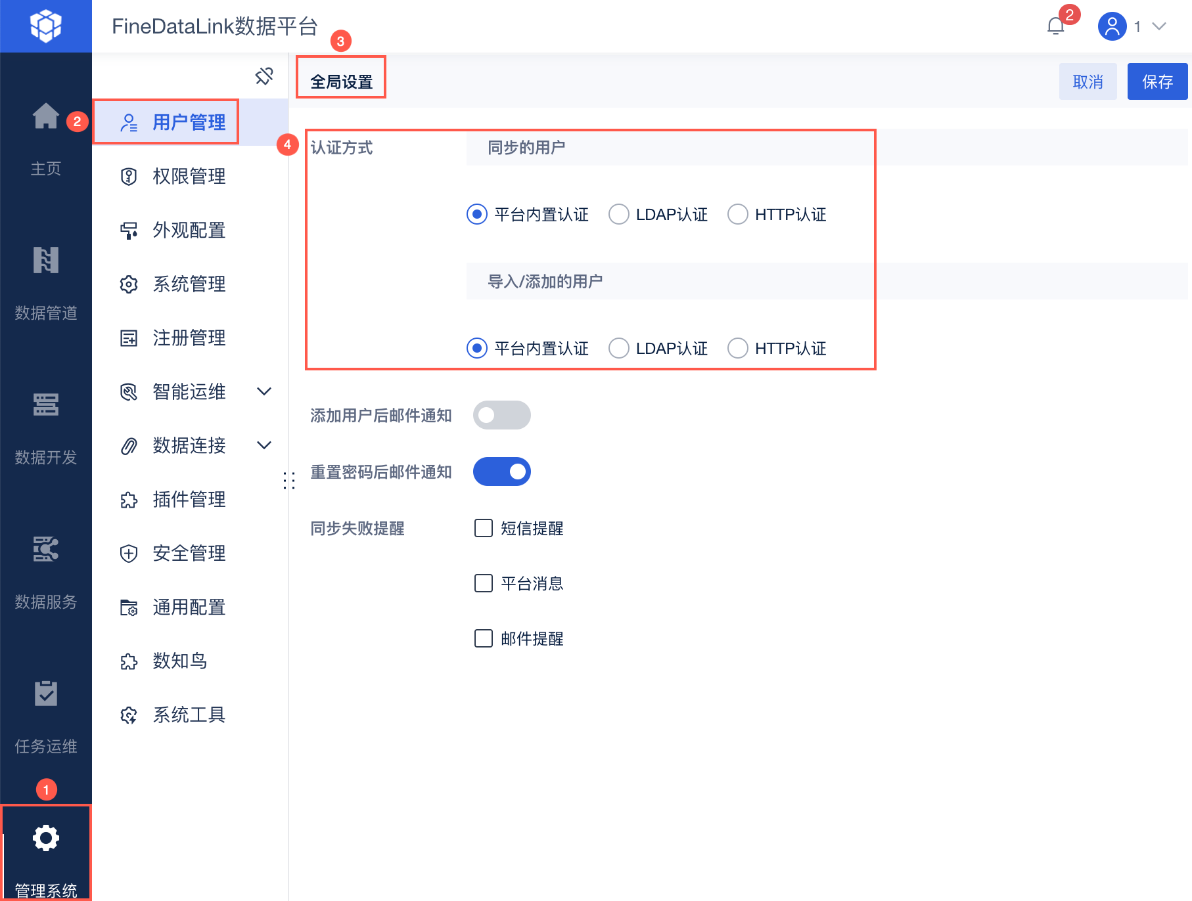Open 权限管理 menu item
The width and height of the screenshot is (1192, 901).
tap(191, 177)
